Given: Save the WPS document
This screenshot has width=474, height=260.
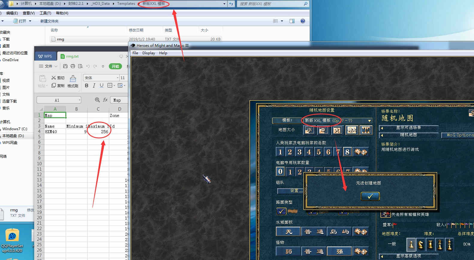Looking at the screenshot, I should coord(65,66).
